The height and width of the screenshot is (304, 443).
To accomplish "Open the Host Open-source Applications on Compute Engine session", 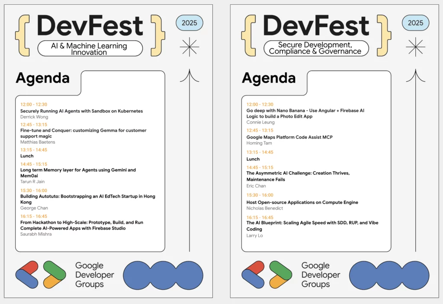I will [302, 202].
